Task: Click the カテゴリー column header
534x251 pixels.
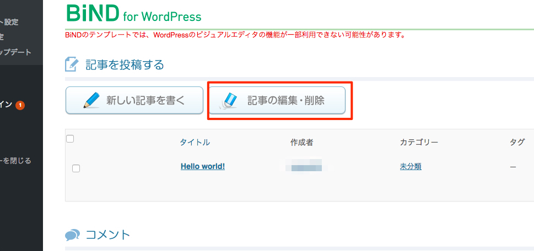Action: (x=419, y=143)
